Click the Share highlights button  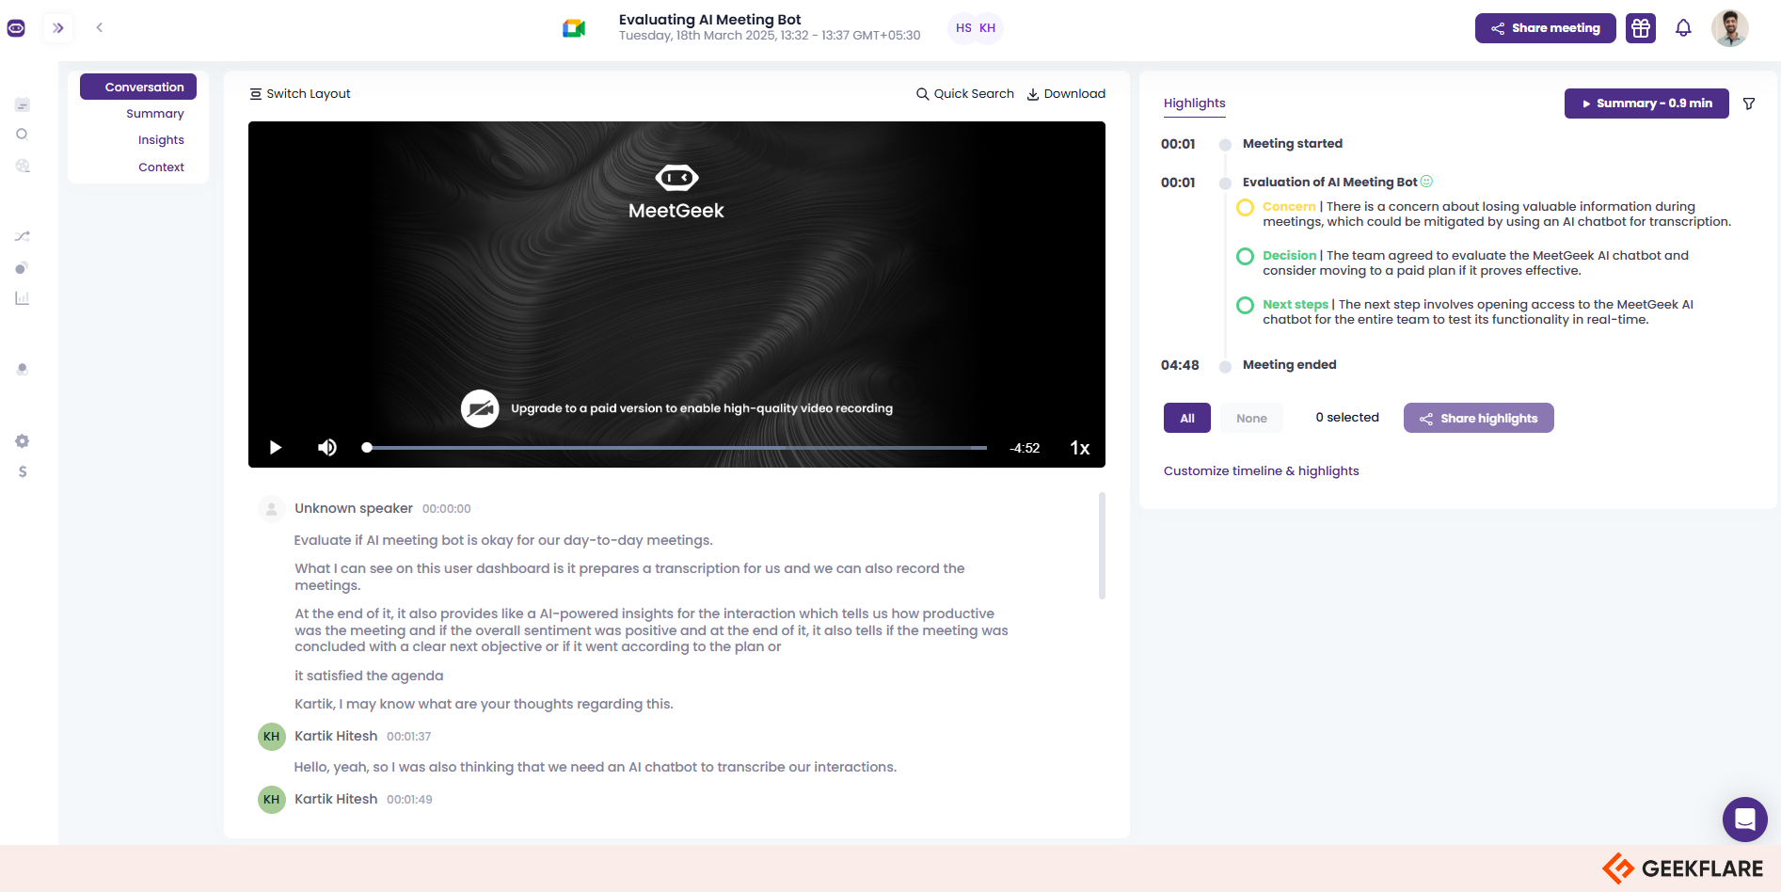pos(1478,418)
